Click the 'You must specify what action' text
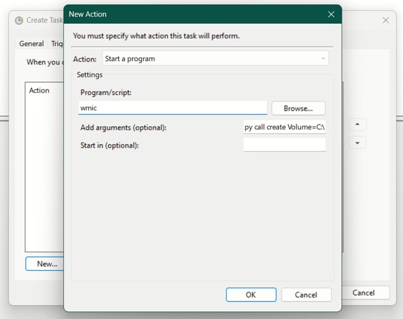403x319 pixels. [156, 36]
